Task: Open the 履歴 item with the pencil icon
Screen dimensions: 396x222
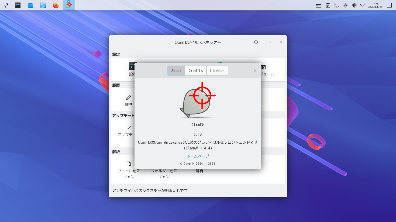Action: [129, 101]
